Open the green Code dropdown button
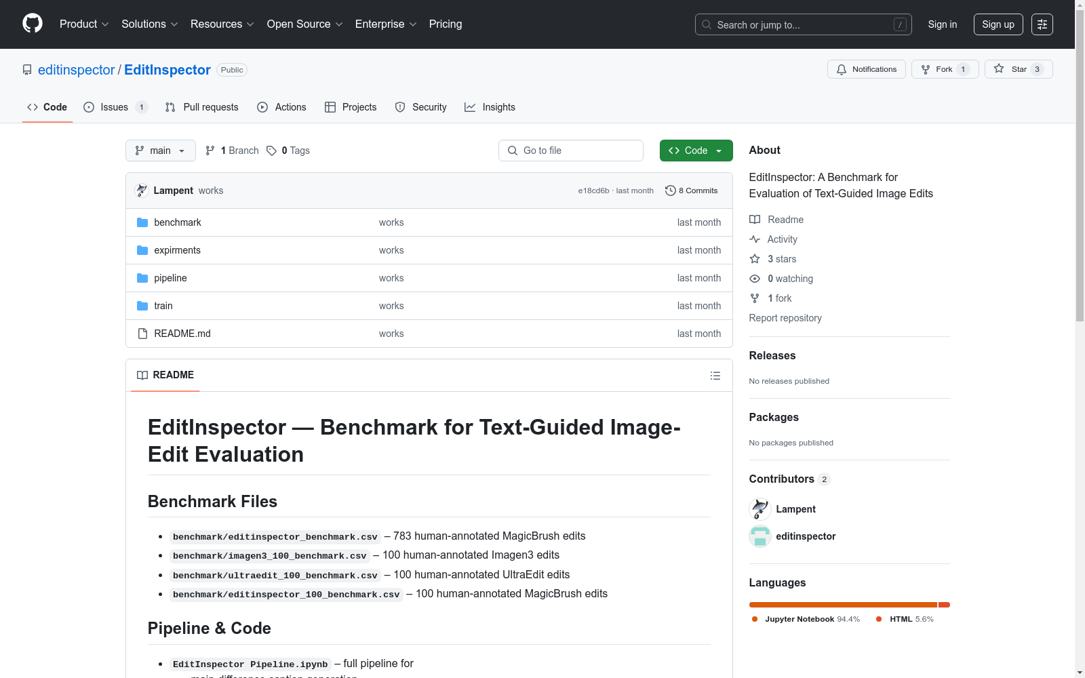1085x678 pixels. 696,151
